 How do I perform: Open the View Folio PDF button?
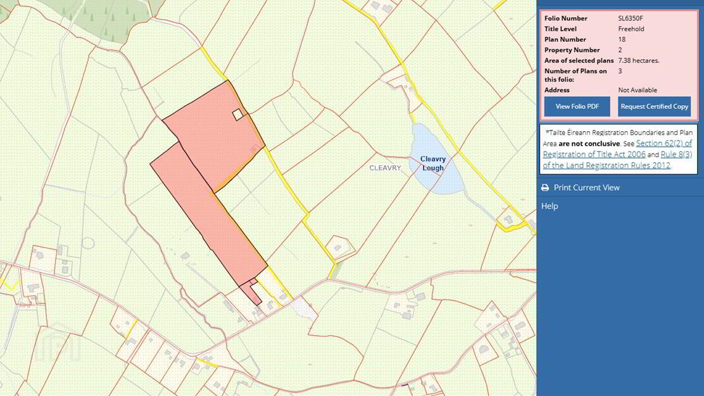click(x=577, y=106)
